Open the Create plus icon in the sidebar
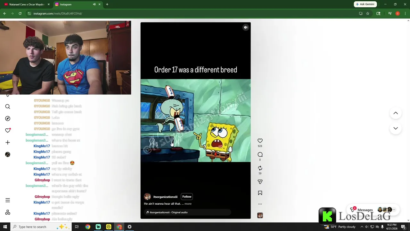The image size is (410, 231). [8, 142]
